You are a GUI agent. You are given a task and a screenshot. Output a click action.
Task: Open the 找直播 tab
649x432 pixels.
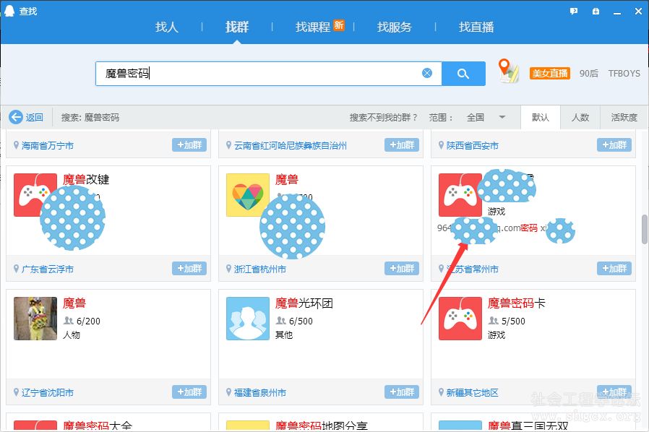click(476, 27)
